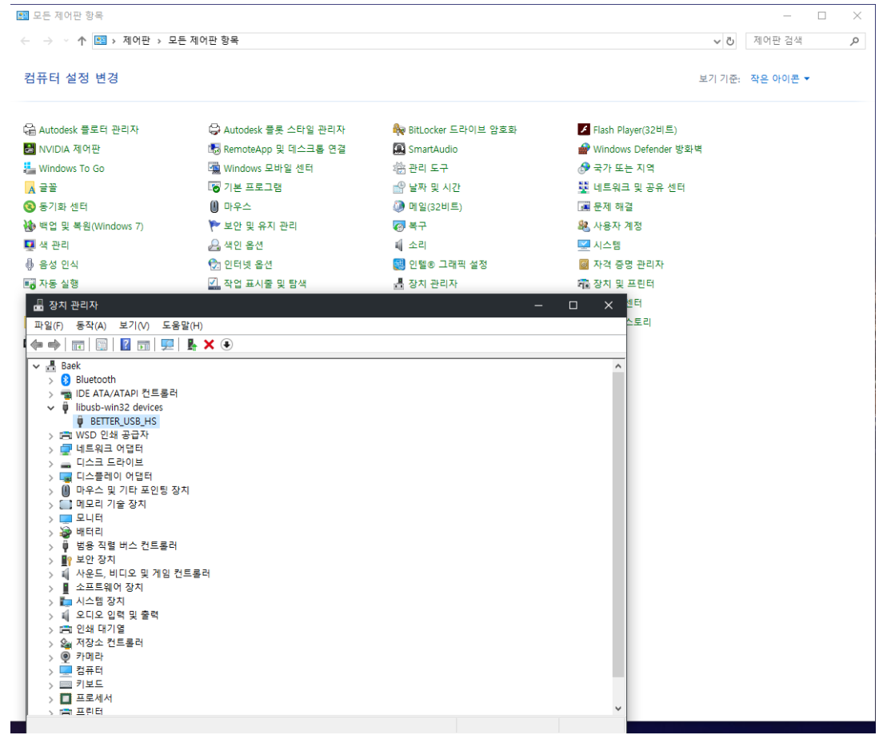This screenshot has width=879, height=743.
Task: Click the Back arrow in Device Manager toolbar
Action: [37, 345]
